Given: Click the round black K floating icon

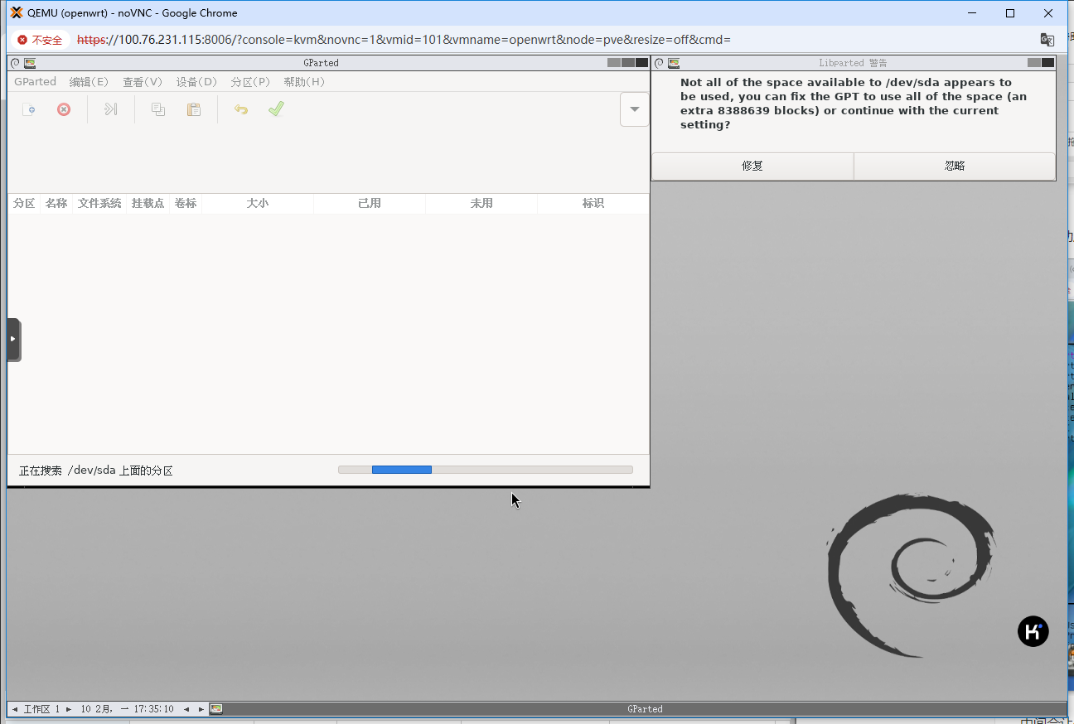Looking at the screenshot, I should click(1033, 631).
